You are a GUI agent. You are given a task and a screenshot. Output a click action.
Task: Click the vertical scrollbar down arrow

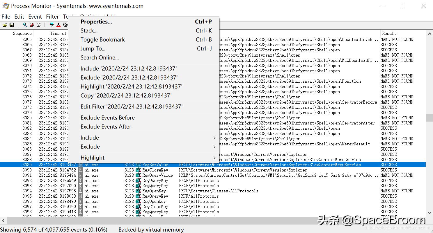point(429,213)
